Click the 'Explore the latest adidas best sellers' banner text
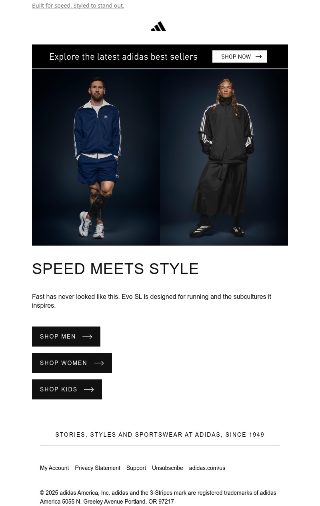The image size is (320, 506). coord(123,56)
